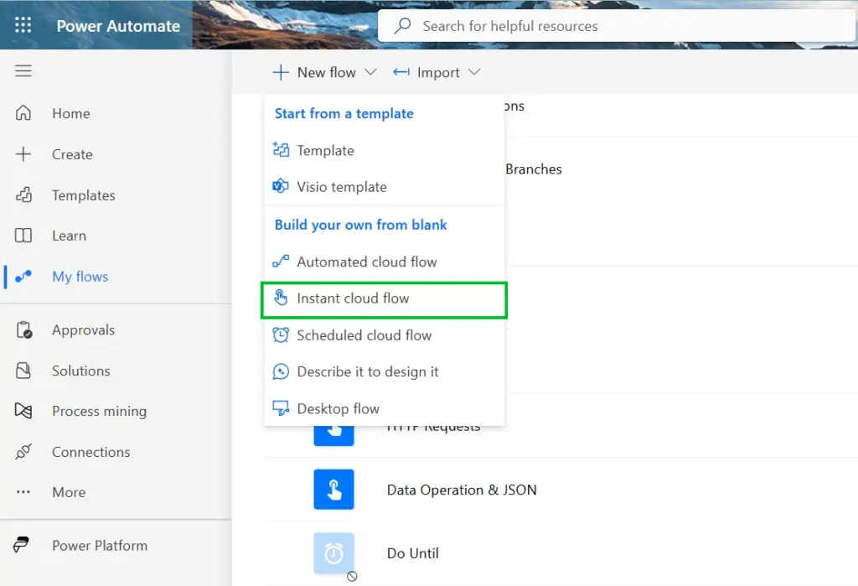
Task: Click the More ellipsis icon
Action: pyautogui.click(x=23, y=492)
